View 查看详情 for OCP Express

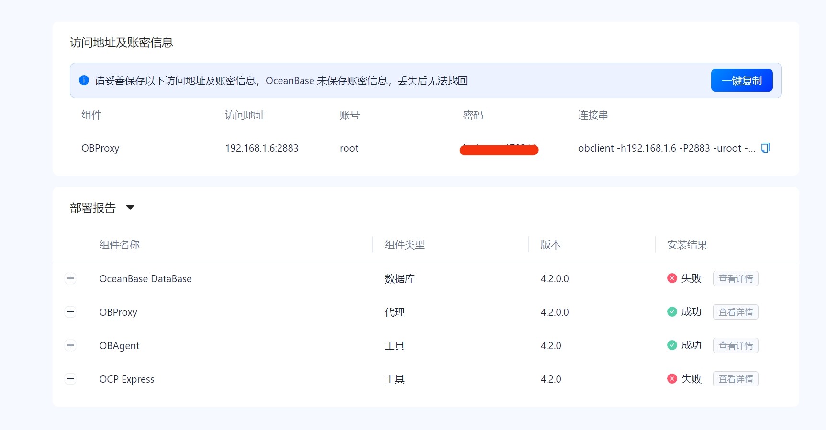click(x=736, y=379)
